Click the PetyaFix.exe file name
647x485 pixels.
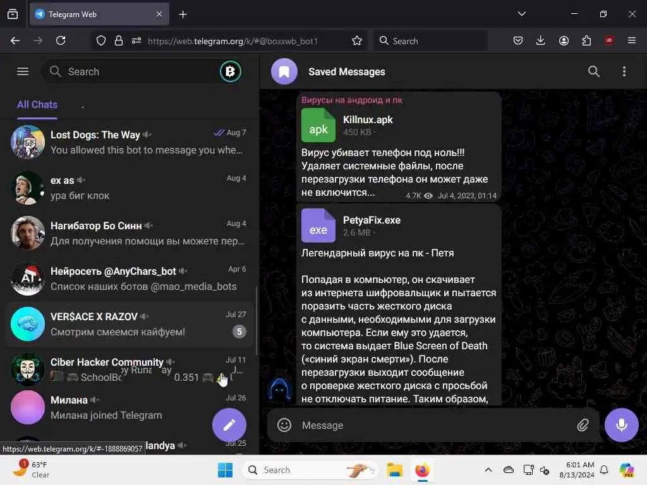pyautogui.click(x=372, y=220)
